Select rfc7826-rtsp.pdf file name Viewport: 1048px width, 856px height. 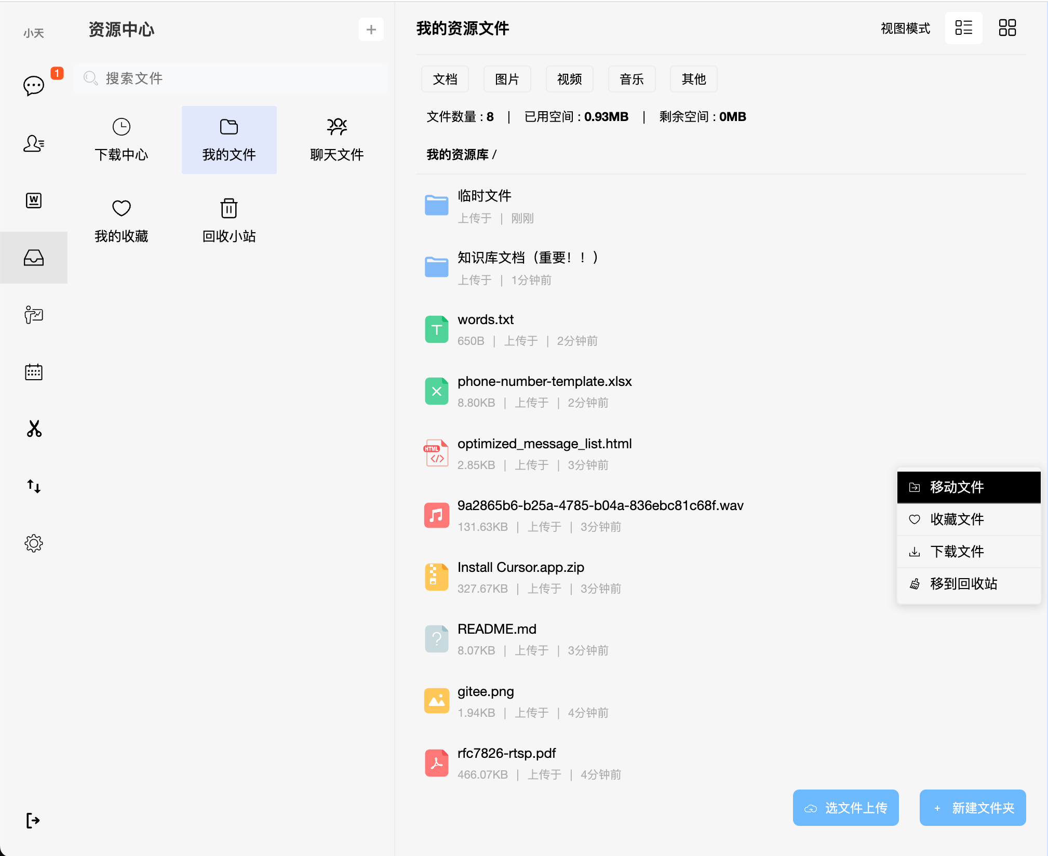pos(507,753)
